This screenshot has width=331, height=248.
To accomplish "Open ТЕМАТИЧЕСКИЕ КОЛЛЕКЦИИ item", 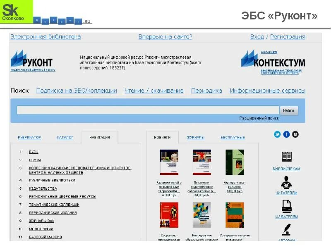I will [x=54, y=205].
